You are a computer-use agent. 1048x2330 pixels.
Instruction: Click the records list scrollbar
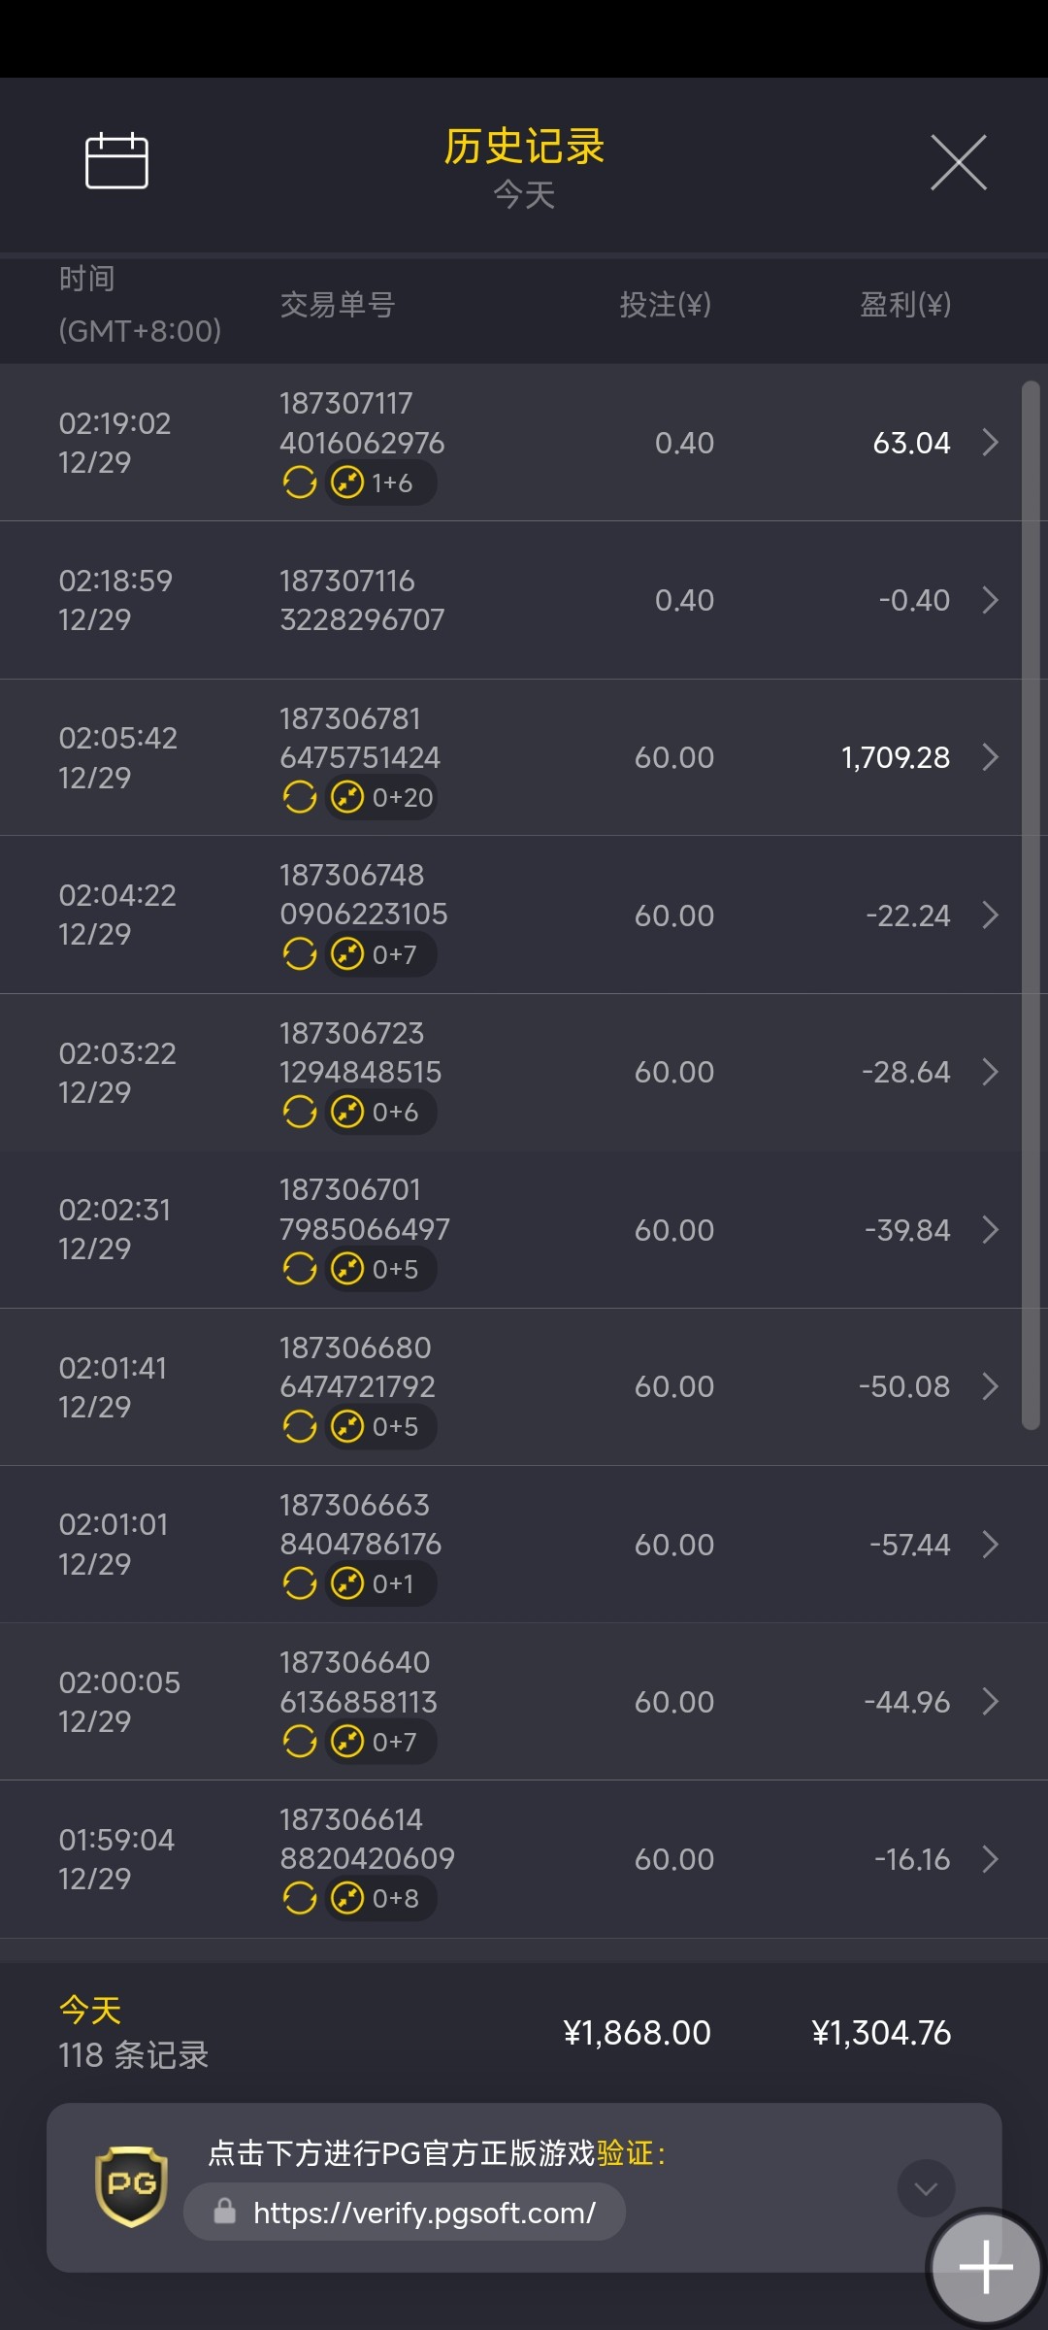click(x=1031, y=903)
